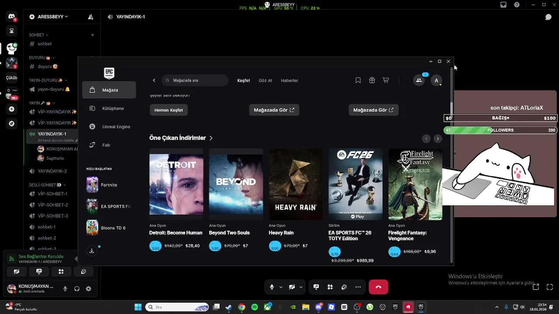Click Epic store search field Mağazada ara
The width and height of the screenshot is (559, 314).
pyautogui.click(x=195, y=80)
